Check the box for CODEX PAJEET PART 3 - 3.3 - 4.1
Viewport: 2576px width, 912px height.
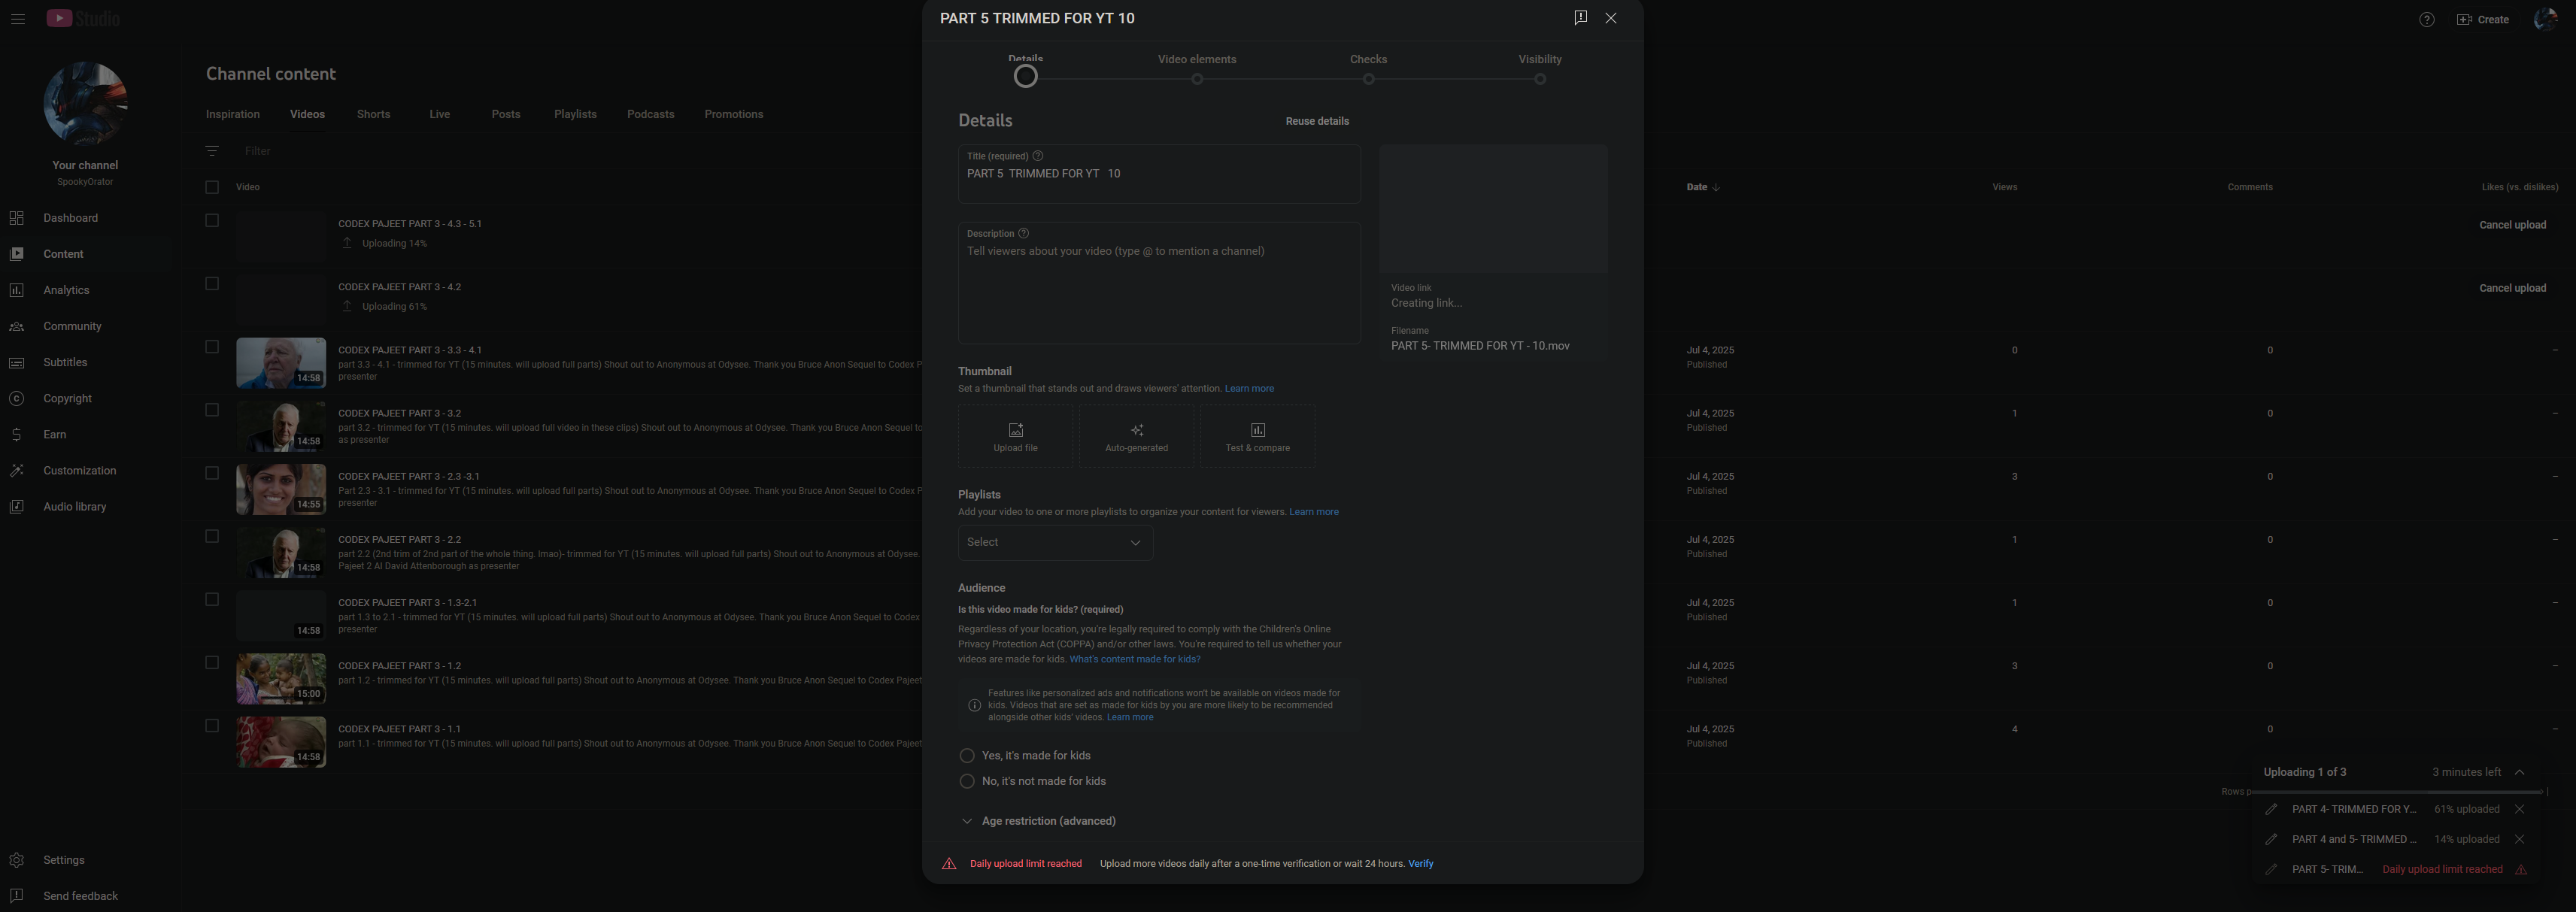(x=212, y=347)
